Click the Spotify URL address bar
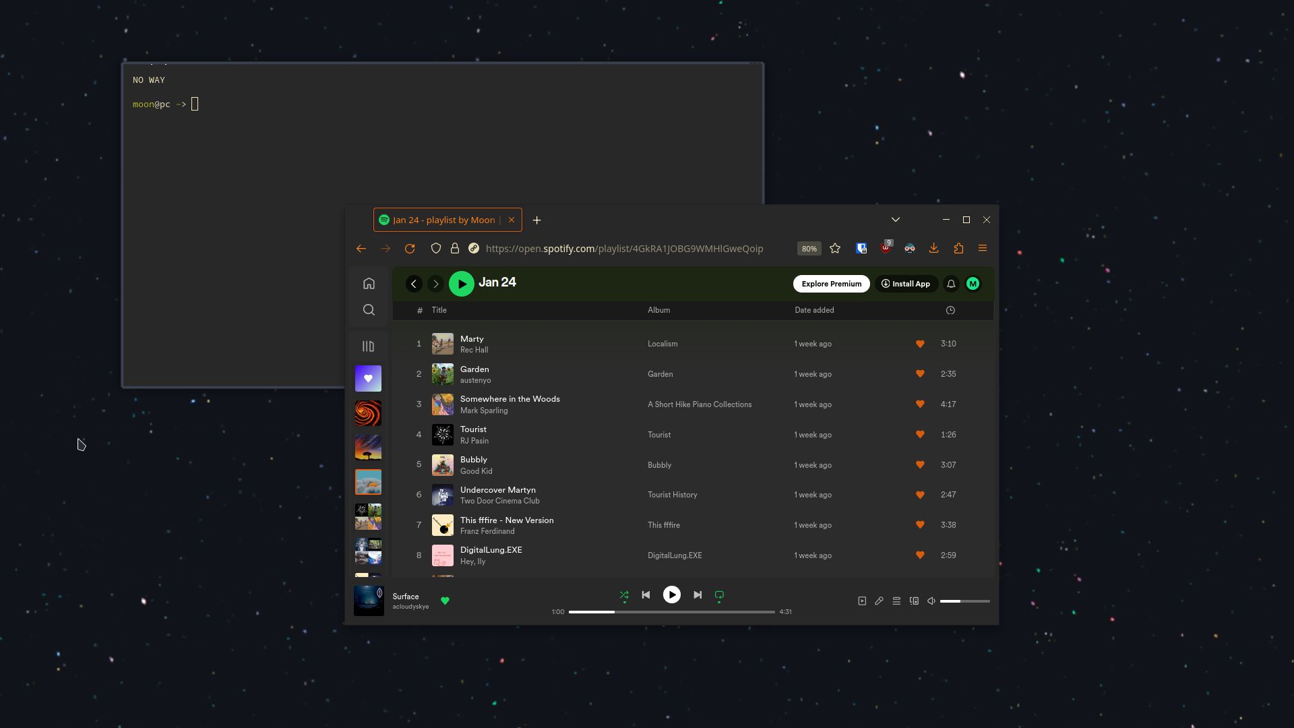Viewport: 1294px width, 728px height. [624, 249]
